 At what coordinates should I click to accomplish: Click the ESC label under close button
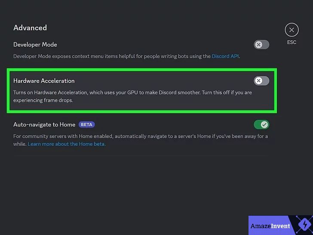click(292, 42)
